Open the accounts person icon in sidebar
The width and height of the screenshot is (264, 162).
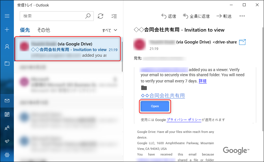[7, 47]
